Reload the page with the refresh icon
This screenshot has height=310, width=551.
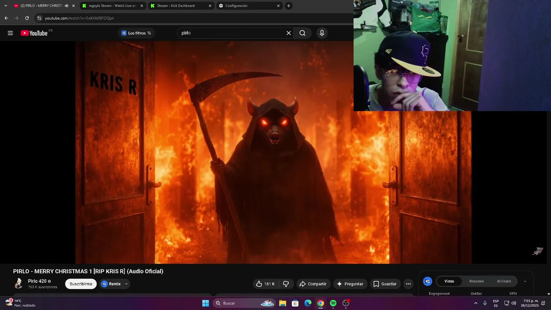(x=27, y=18)
